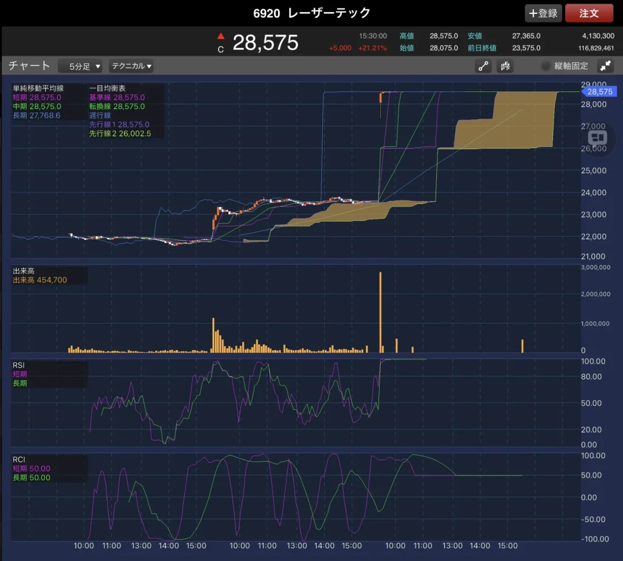Click the 出来高 volume panel label

coord(23,270)
